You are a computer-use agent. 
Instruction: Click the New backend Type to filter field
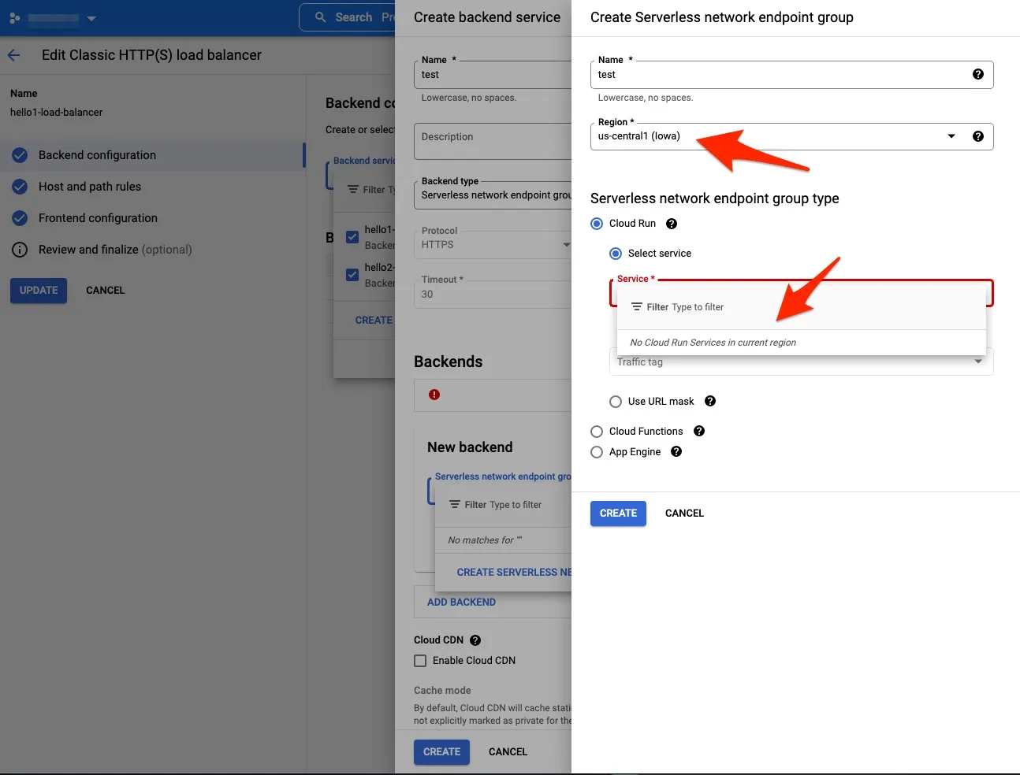tap(503, 505)
